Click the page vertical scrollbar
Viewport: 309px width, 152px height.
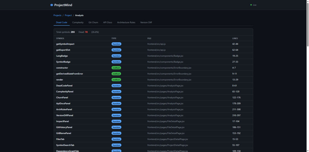307,24
